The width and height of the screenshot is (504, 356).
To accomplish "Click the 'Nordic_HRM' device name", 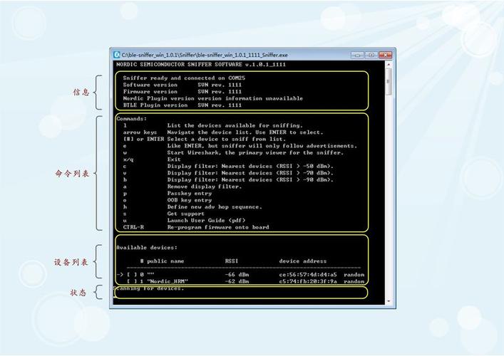I will tap(168, 281).
